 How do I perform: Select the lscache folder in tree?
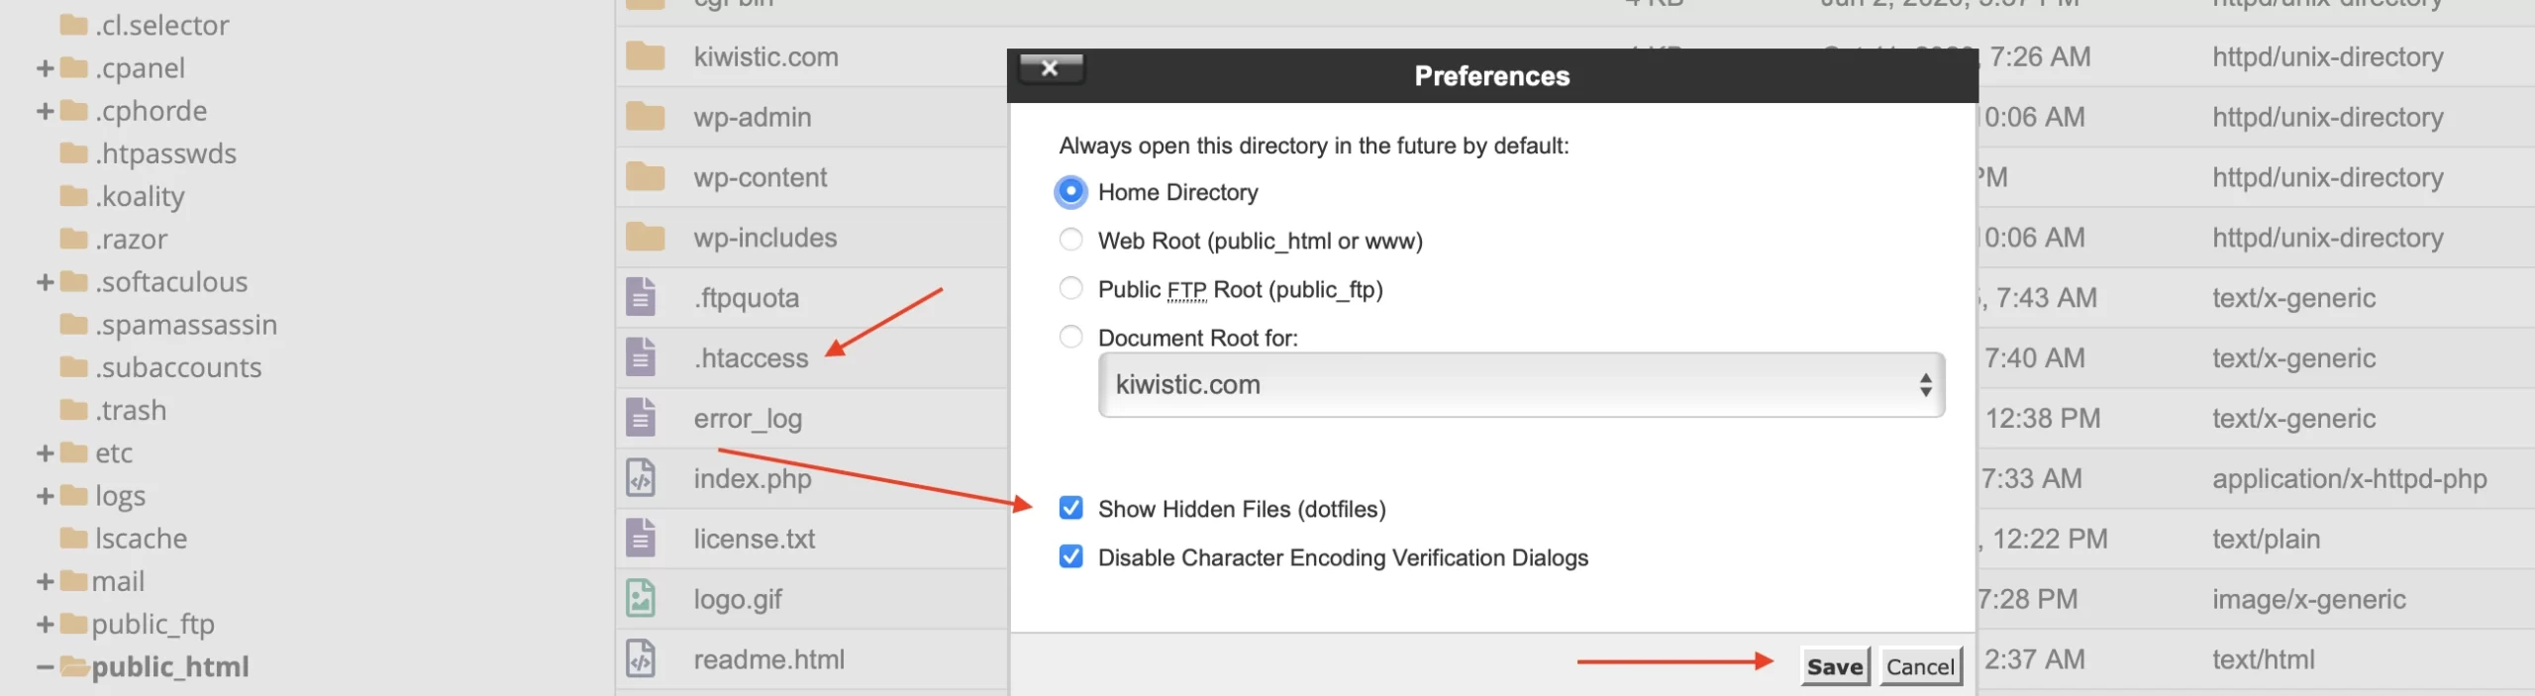(141, 539)
